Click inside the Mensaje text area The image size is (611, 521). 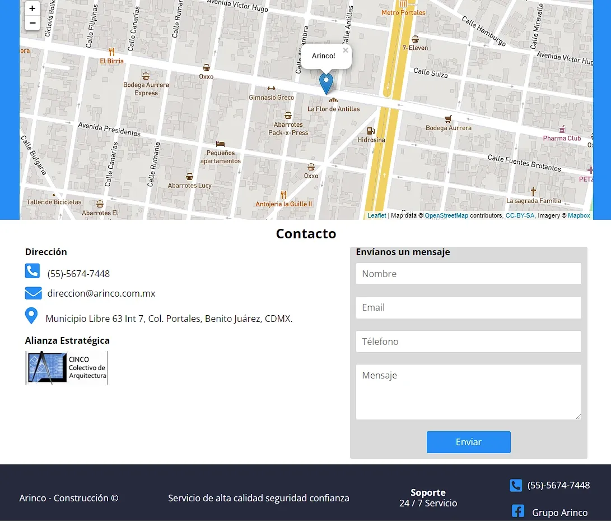point(468,391)
